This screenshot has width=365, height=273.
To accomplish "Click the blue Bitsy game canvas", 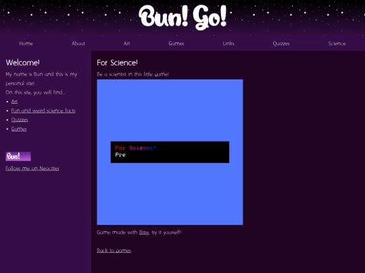I will pyautogui.click(x=170, y=152).
